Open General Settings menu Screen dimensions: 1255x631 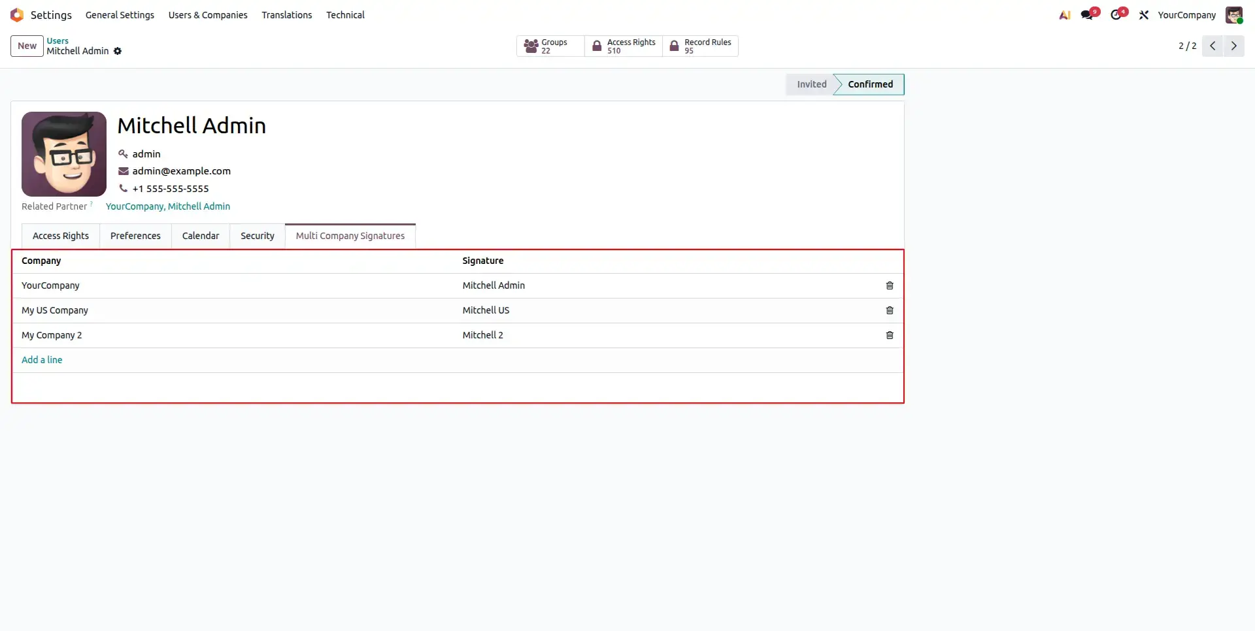tap(120, 15)
